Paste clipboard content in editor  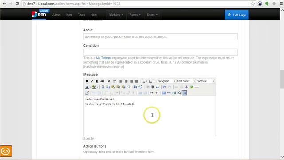(113, 87)
